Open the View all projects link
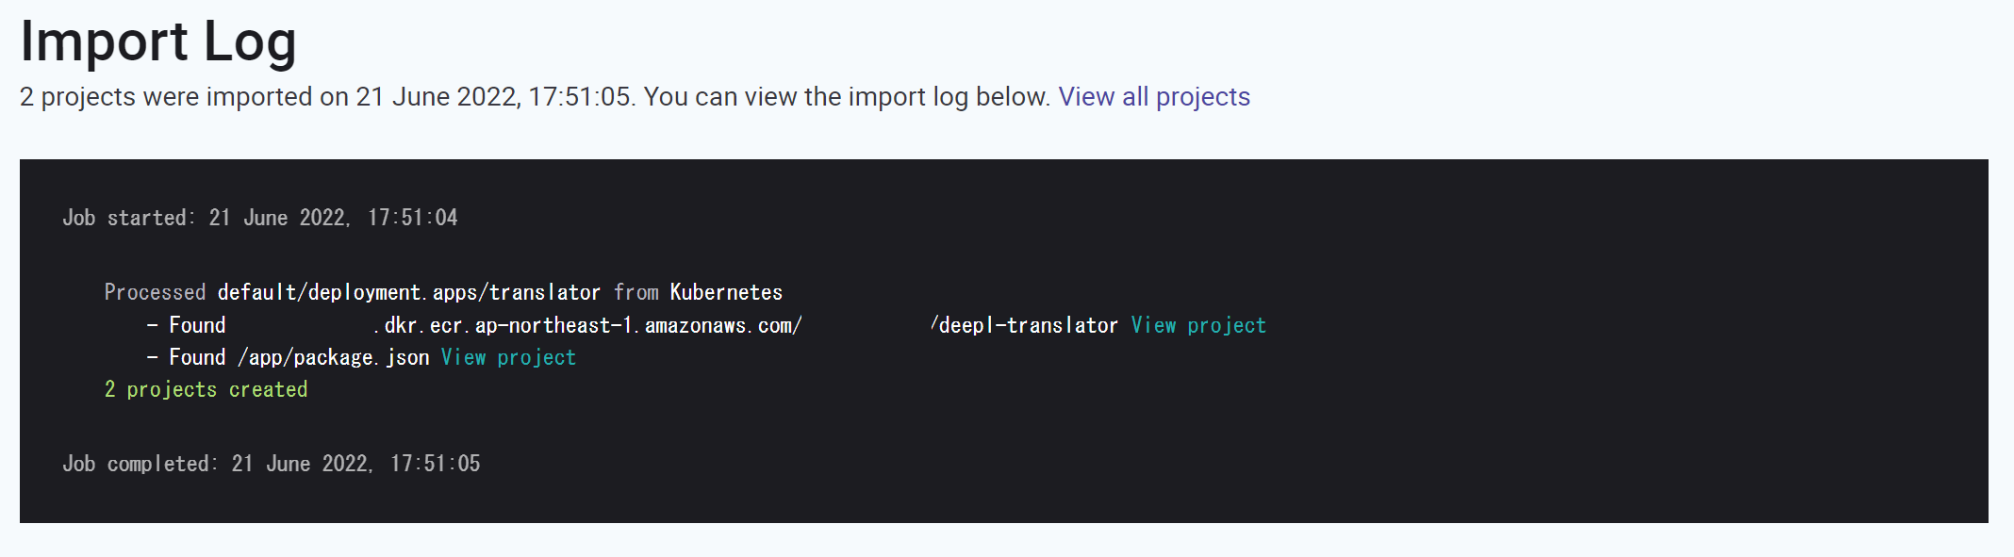Viewport: 2014px width, 557px height. coord(1153,97)
